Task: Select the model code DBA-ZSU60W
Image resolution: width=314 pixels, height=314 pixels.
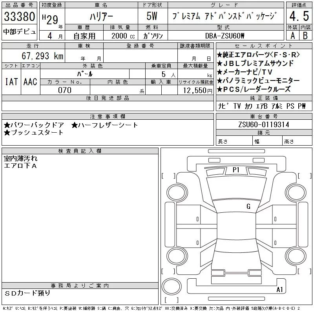Action: click(x=225, y=36)
